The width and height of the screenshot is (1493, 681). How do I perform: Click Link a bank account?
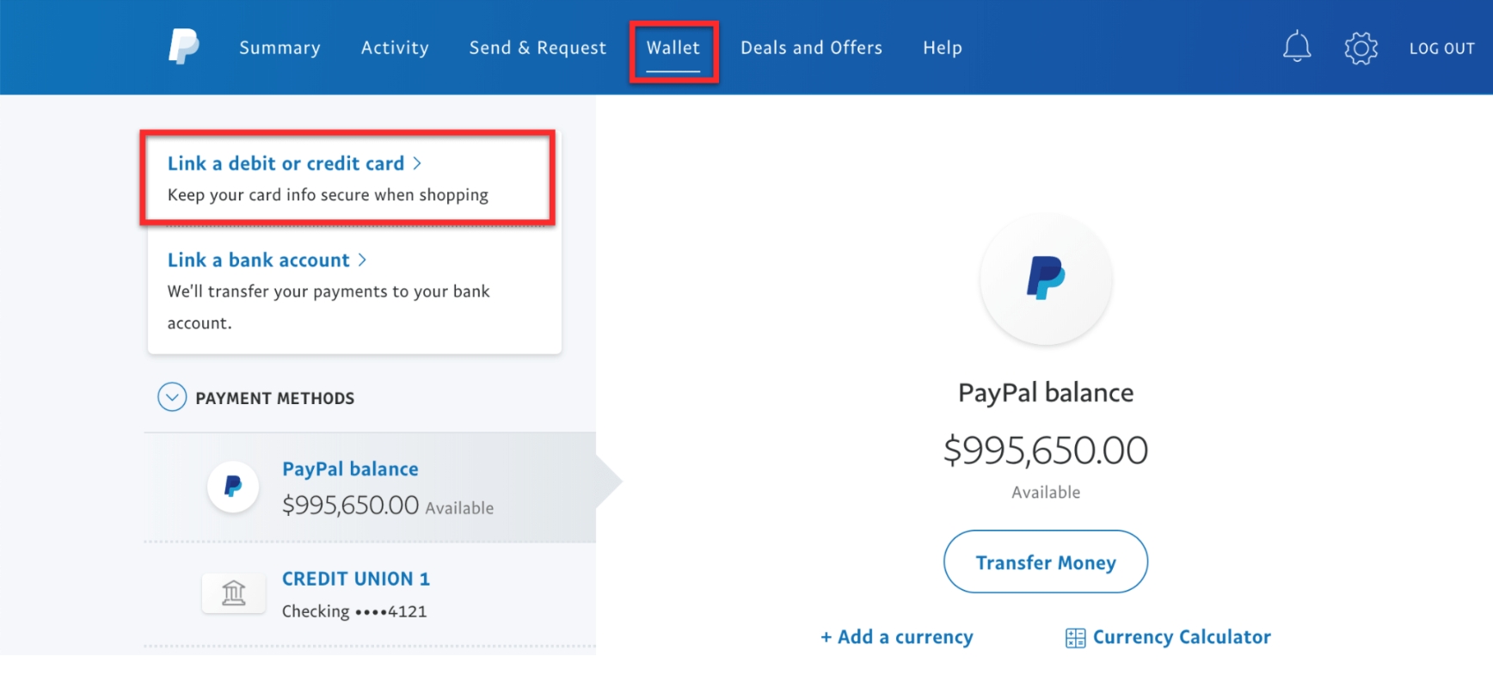coord(258,260)
